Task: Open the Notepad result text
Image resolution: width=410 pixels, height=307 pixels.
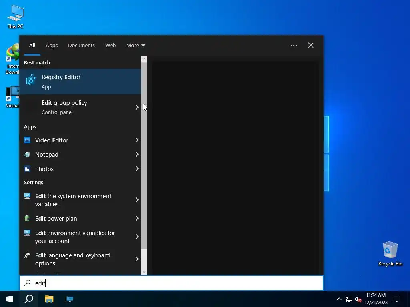Action: pyautogui.click(x=47, y=155)
